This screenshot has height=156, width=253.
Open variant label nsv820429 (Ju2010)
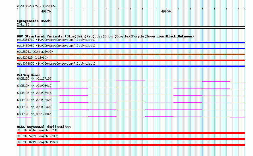tap(32, 58)
